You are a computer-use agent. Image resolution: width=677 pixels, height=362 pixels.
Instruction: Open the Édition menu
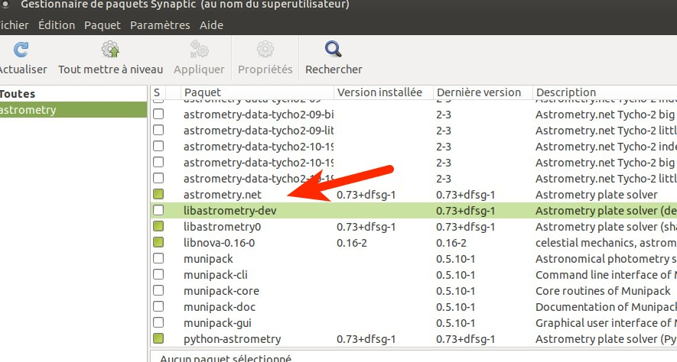pos(57,25)
